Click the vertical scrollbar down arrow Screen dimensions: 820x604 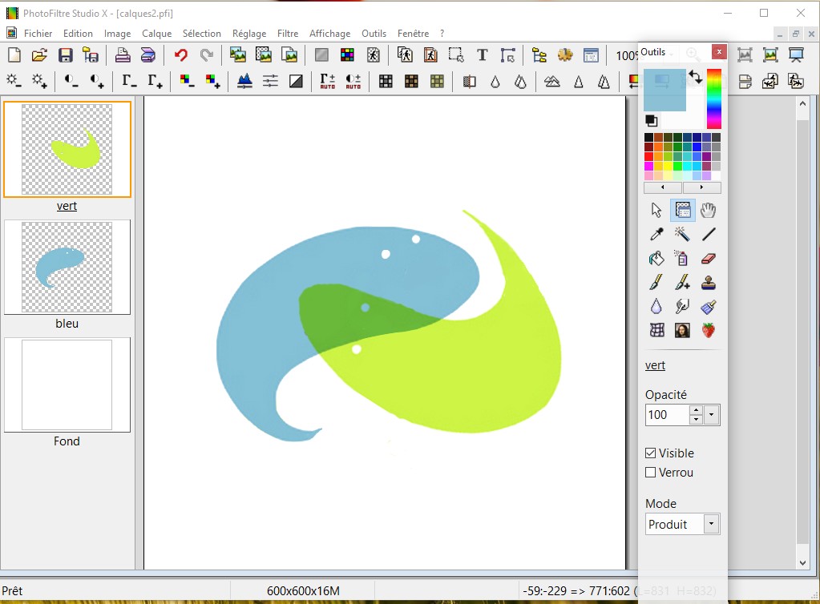pos(802,562)
